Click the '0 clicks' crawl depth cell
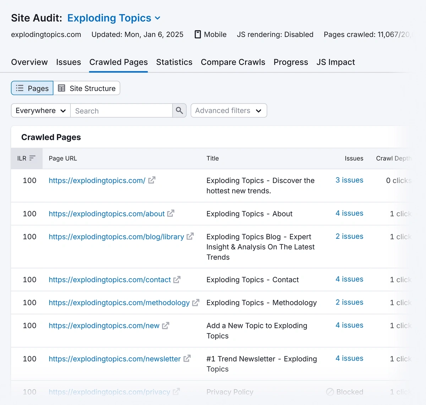The width and height of the screenshot is (426, 405). click(399, 180)
